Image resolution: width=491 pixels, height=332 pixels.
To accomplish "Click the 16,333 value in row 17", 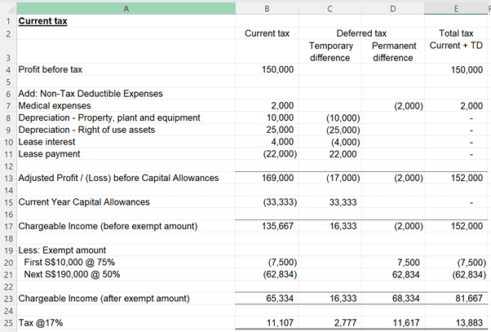I will (343, 227).
